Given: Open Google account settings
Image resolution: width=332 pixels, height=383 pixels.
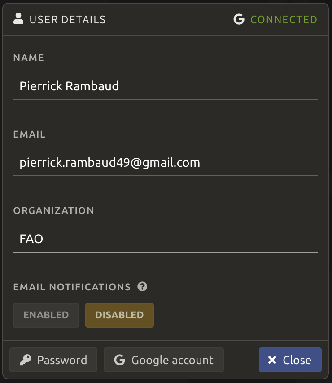Looking at the screenshot, I should pos(163,360).
